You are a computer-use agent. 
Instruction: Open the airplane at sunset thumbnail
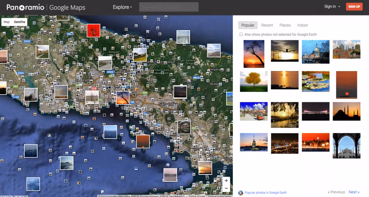(285, 50)
